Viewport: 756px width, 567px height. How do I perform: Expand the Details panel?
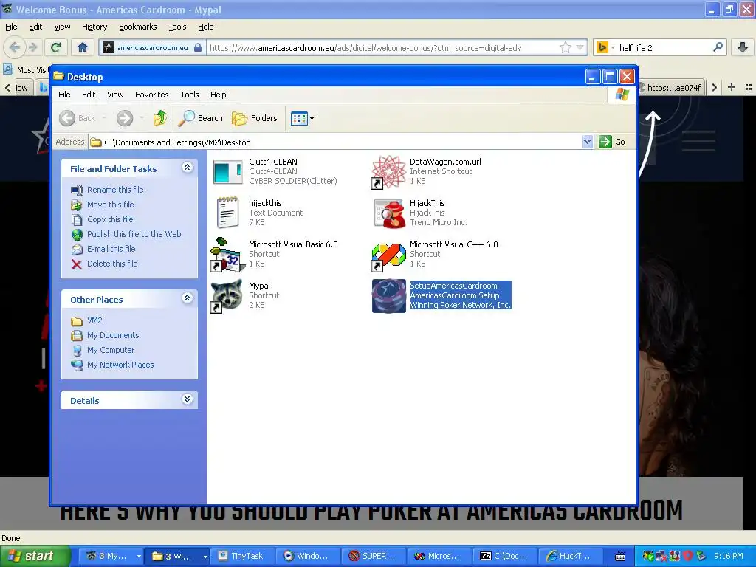(187, 399)
